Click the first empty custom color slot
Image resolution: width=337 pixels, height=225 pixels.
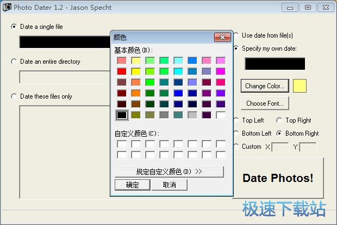click(121, 144)
